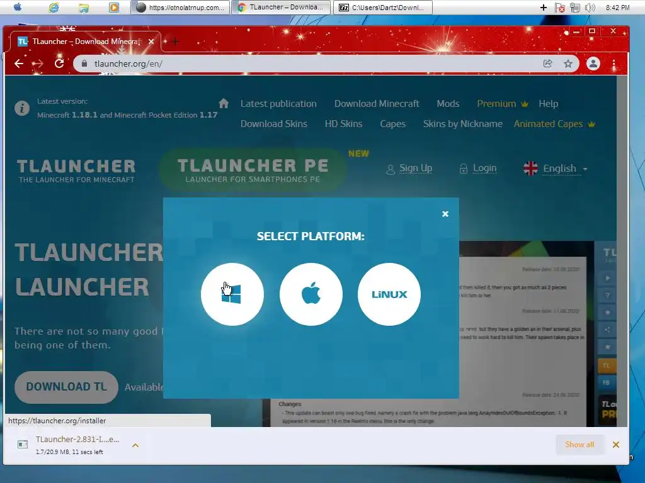This screenshot has width=645, height=483.
Task: Open the media player icon in top bar
Action: (x=114, y=8)
